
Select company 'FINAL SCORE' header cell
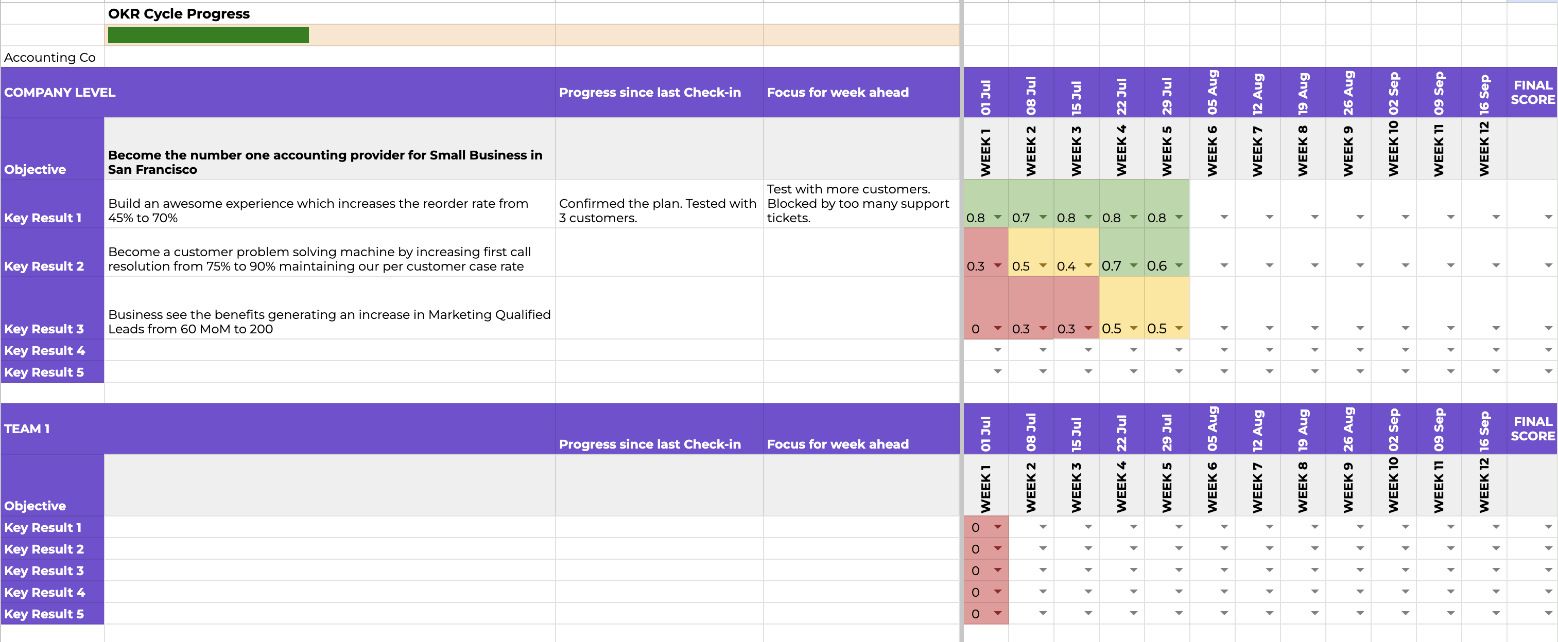[1532, 93]
